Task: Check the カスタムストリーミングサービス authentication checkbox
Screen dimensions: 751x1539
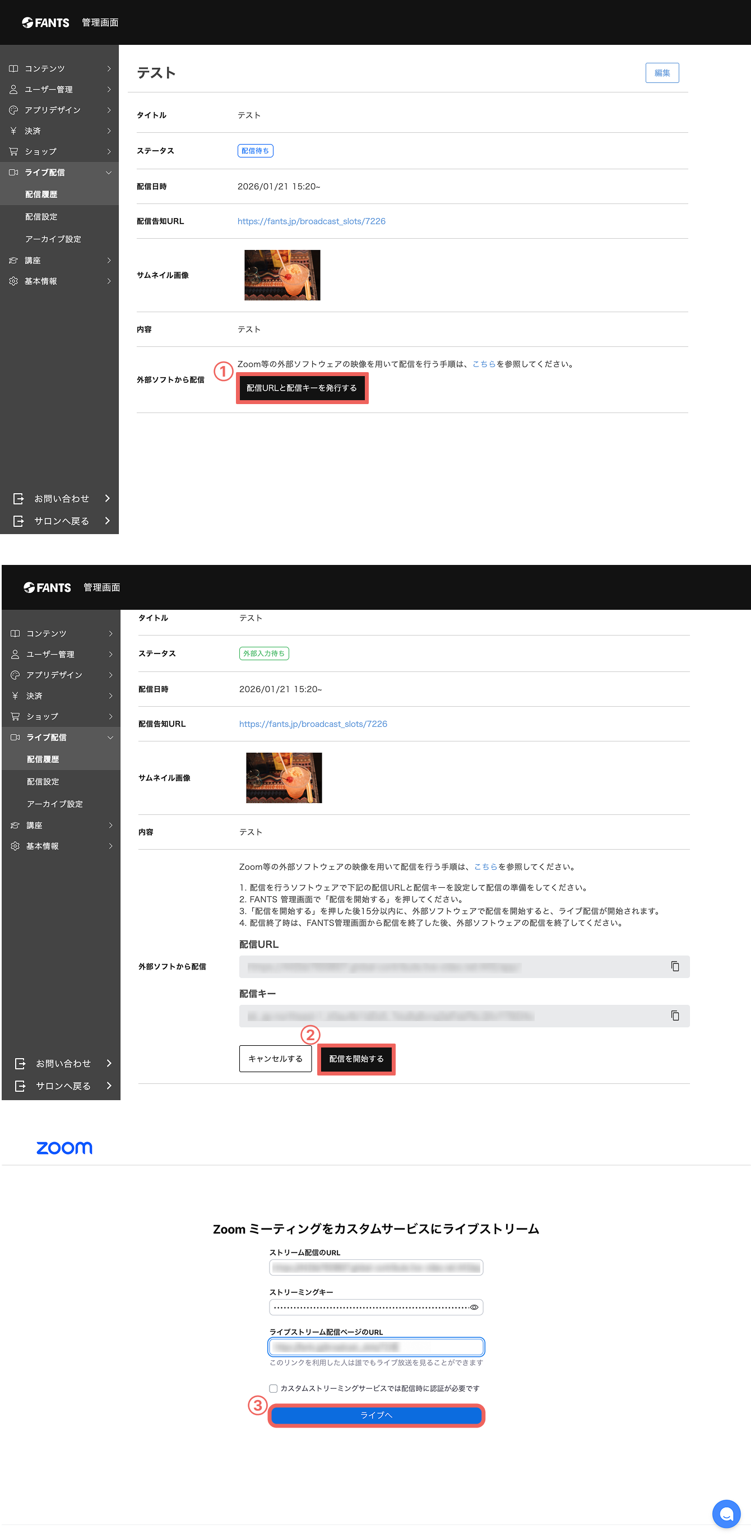Action: point(273,1388)
